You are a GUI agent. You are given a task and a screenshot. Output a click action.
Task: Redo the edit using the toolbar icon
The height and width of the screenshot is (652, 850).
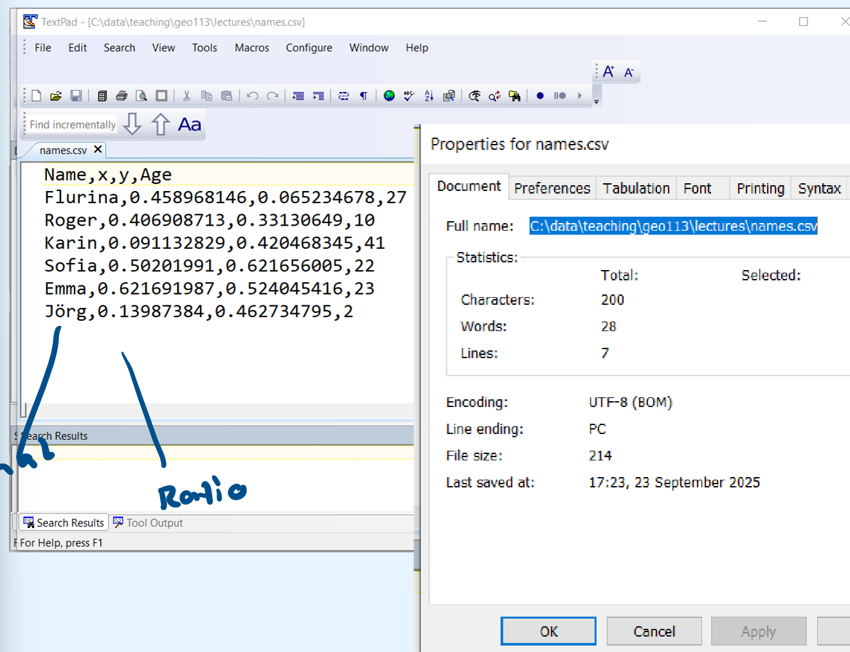pyautogui.click(x=273, y=96)
